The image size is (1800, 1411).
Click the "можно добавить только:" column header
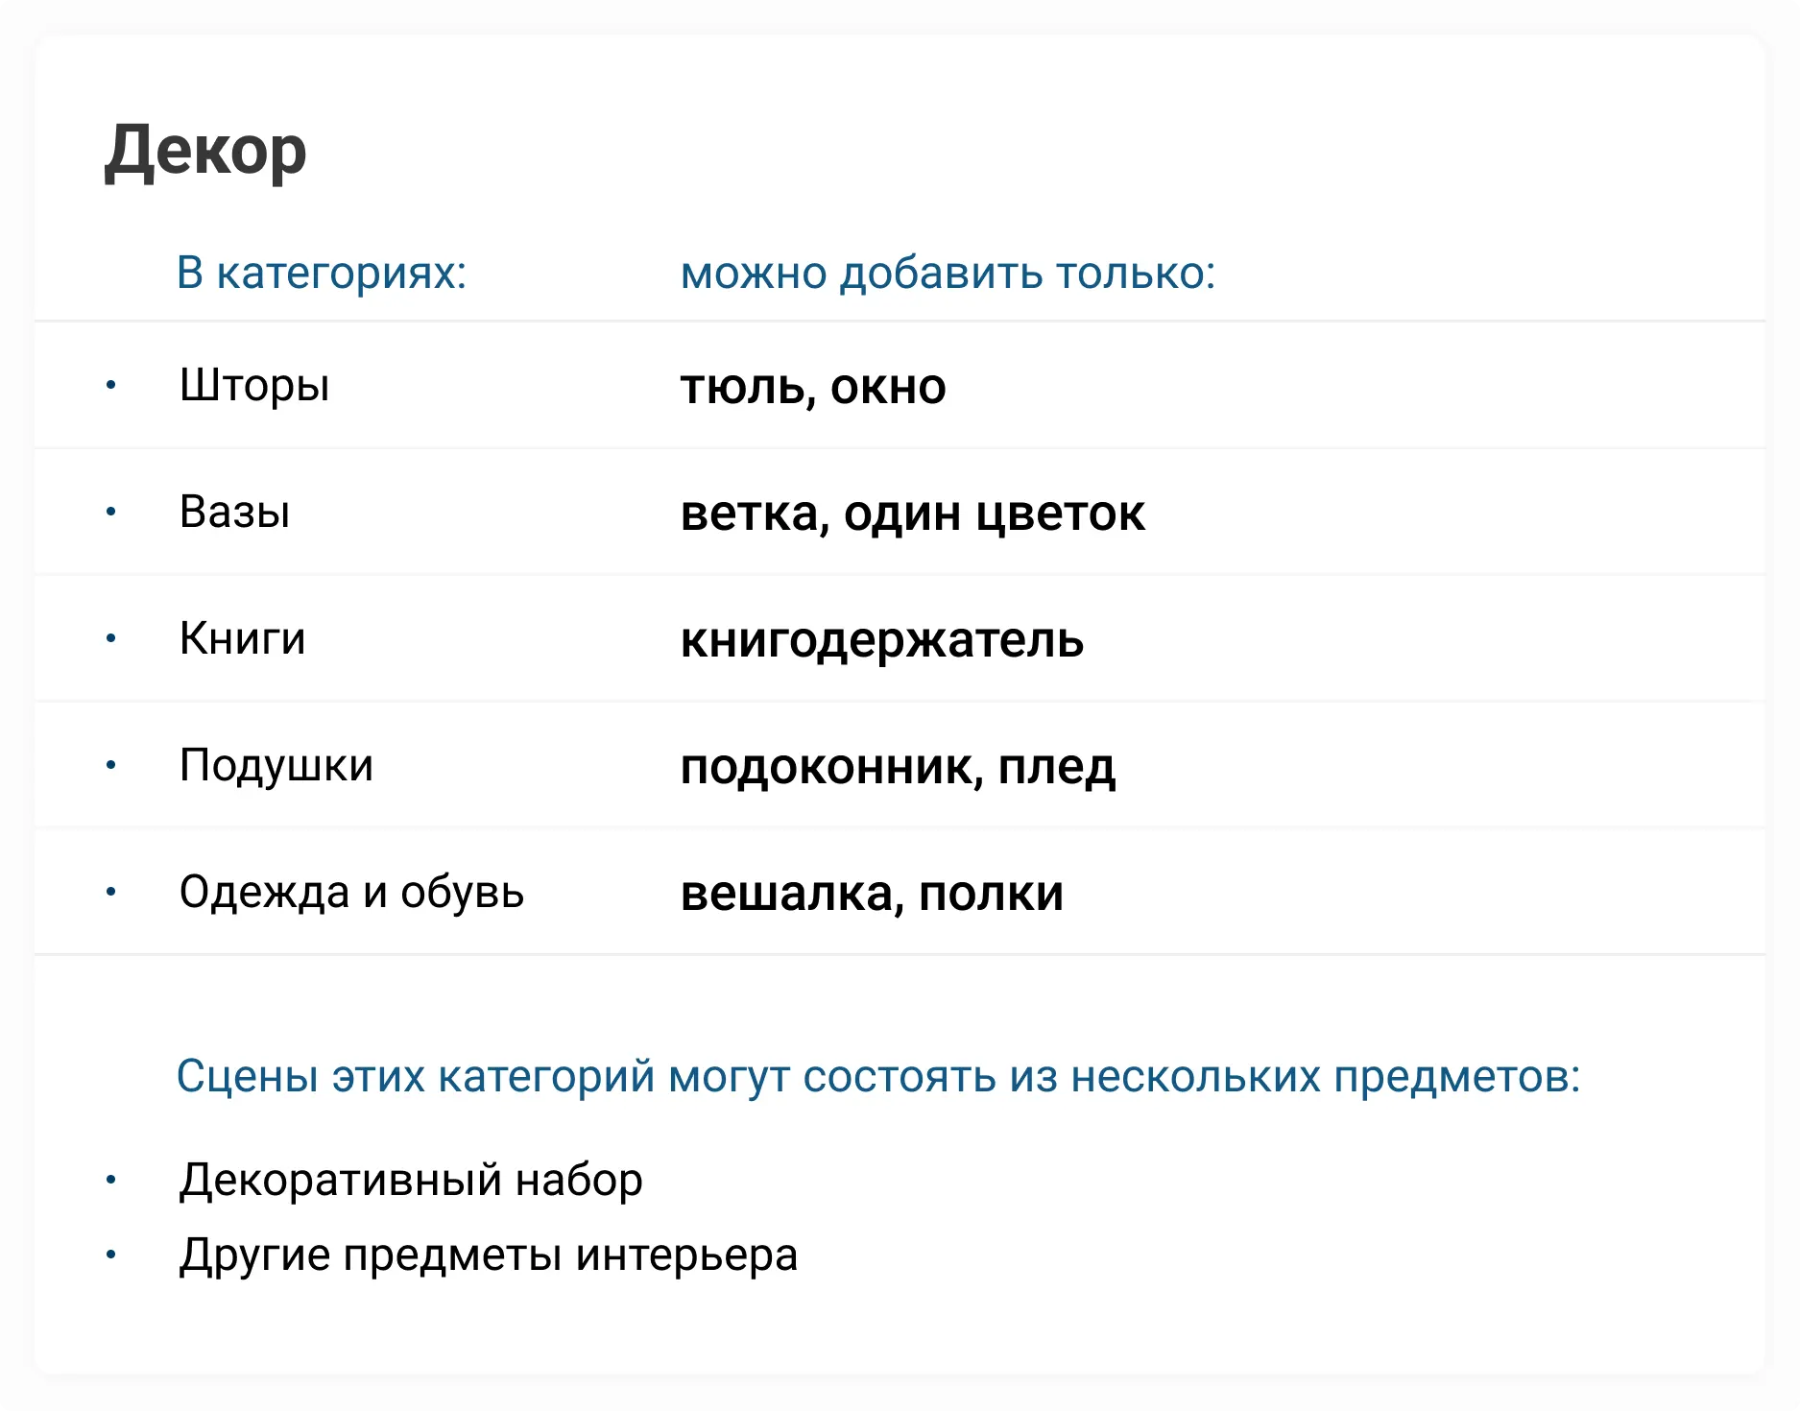pyautogui.click(x=948, y=274)
